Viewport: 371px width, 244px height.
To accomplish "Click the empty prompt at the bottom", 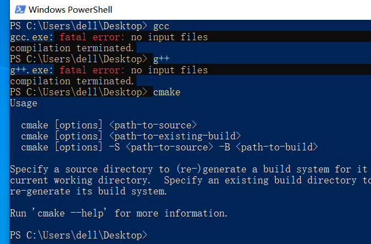I will (x=79, y=235).
